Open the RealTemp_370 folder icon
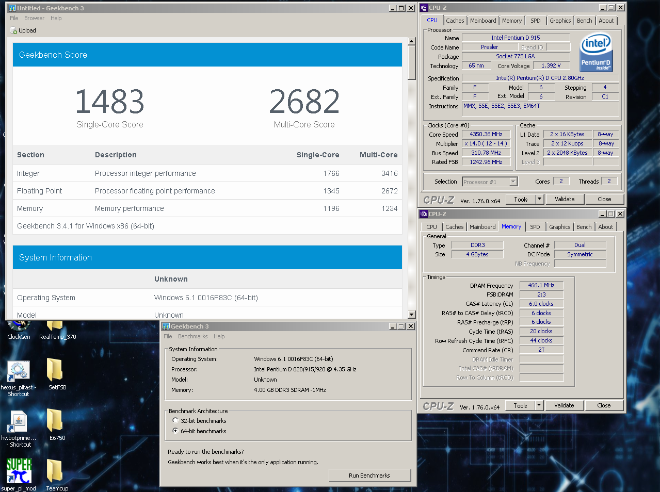This screenshot has width=660, height=492. [55, 326]
